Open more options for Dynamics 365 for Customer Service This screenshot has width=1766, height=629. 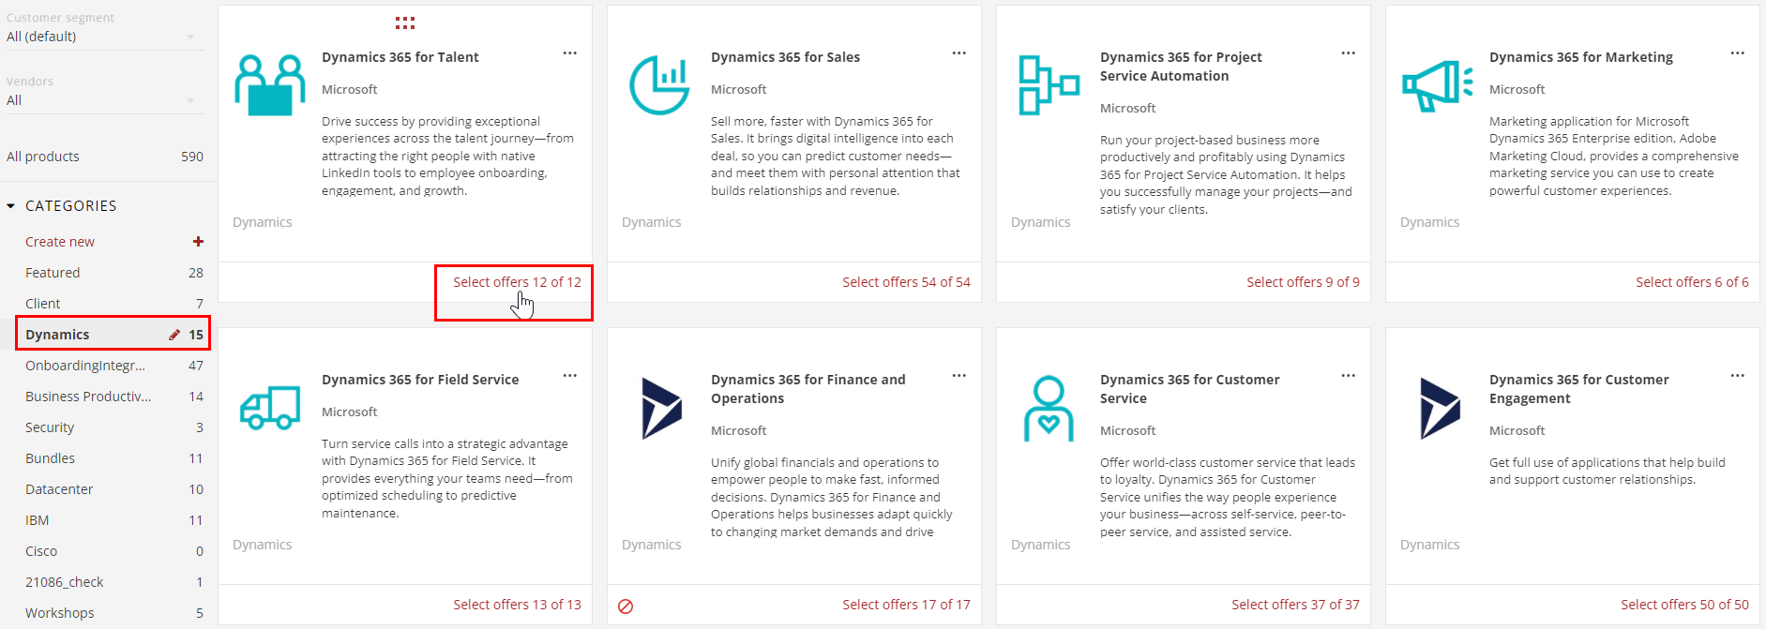(x=1349, y=376)
